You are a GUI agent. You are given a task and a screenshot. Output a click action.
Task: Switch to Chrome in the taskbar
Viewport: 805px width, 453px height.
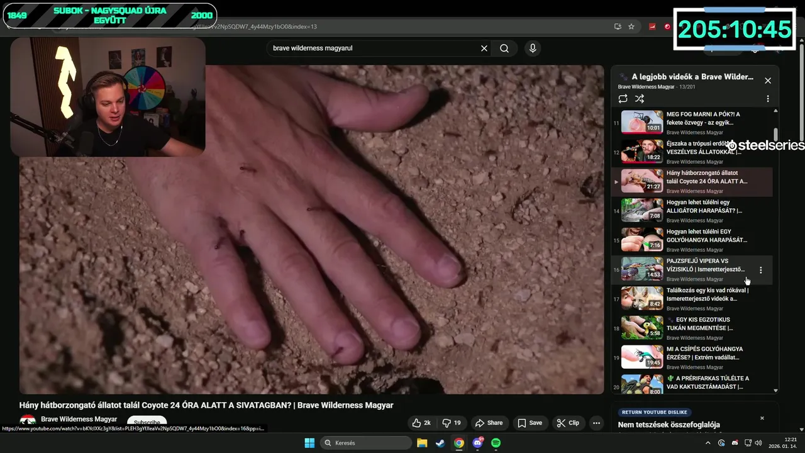tap(459, 443)
